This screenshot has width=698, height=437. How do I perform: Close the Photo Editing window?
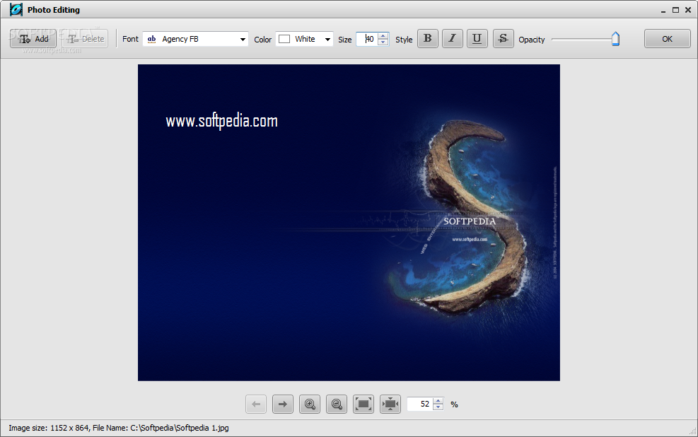click(x=688, y=10)
